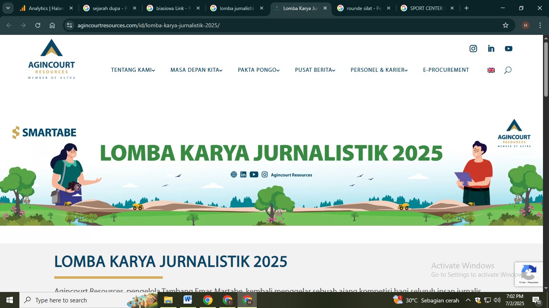Click the reCAPTCHA badge

(x=529, y=274)
